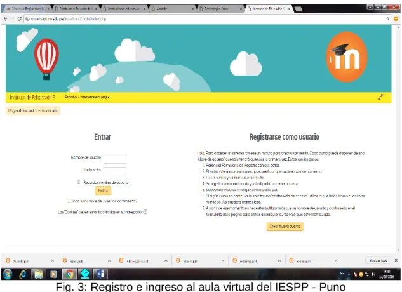This screenshot has height=292, width=402.
Task: Open the new tab button
Action: tap(298, 10)
